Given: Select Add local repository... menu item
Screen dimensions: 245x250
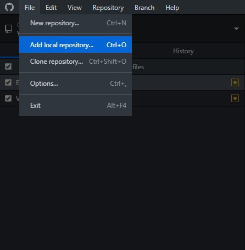Looking at the screenshot, I should pos(75,45).
